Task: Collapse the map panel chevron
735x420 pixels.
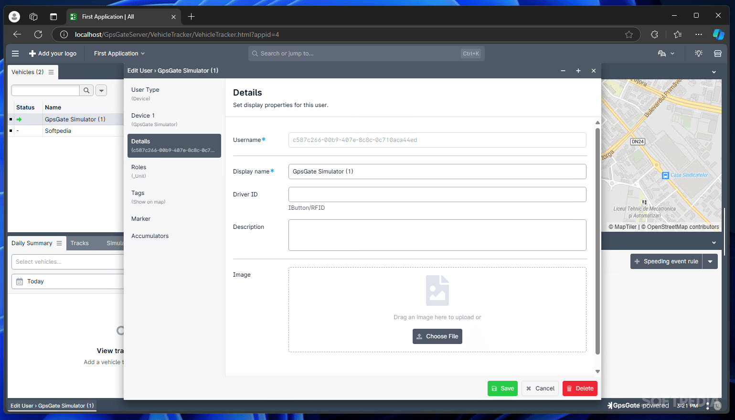Action: point(714,72)
